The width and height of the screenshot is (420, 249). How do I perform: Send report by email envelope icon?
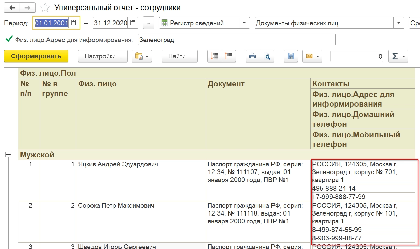[x=312, y=56]
